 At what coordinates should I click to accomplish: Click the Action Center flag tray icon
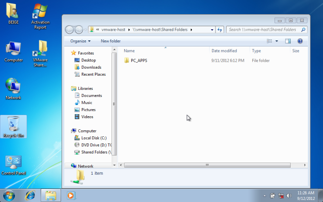coord(273,195)
